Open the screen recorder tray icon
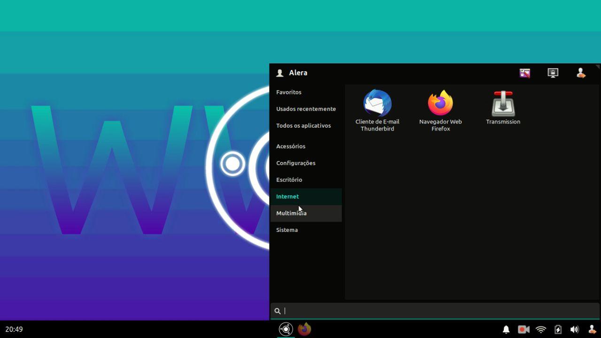The image size is (601, 338). 523,330
